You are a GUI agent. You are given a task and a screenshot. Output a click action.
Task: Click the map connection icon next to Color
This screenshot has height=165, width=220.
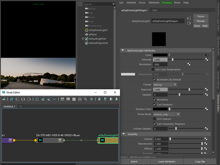(x=207, y=55)
